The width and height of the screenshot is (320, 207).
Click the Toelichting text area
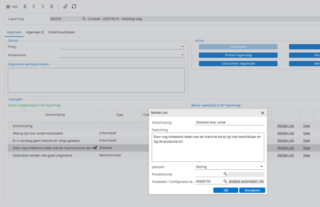pyautogui.click(x=208, y=147)
